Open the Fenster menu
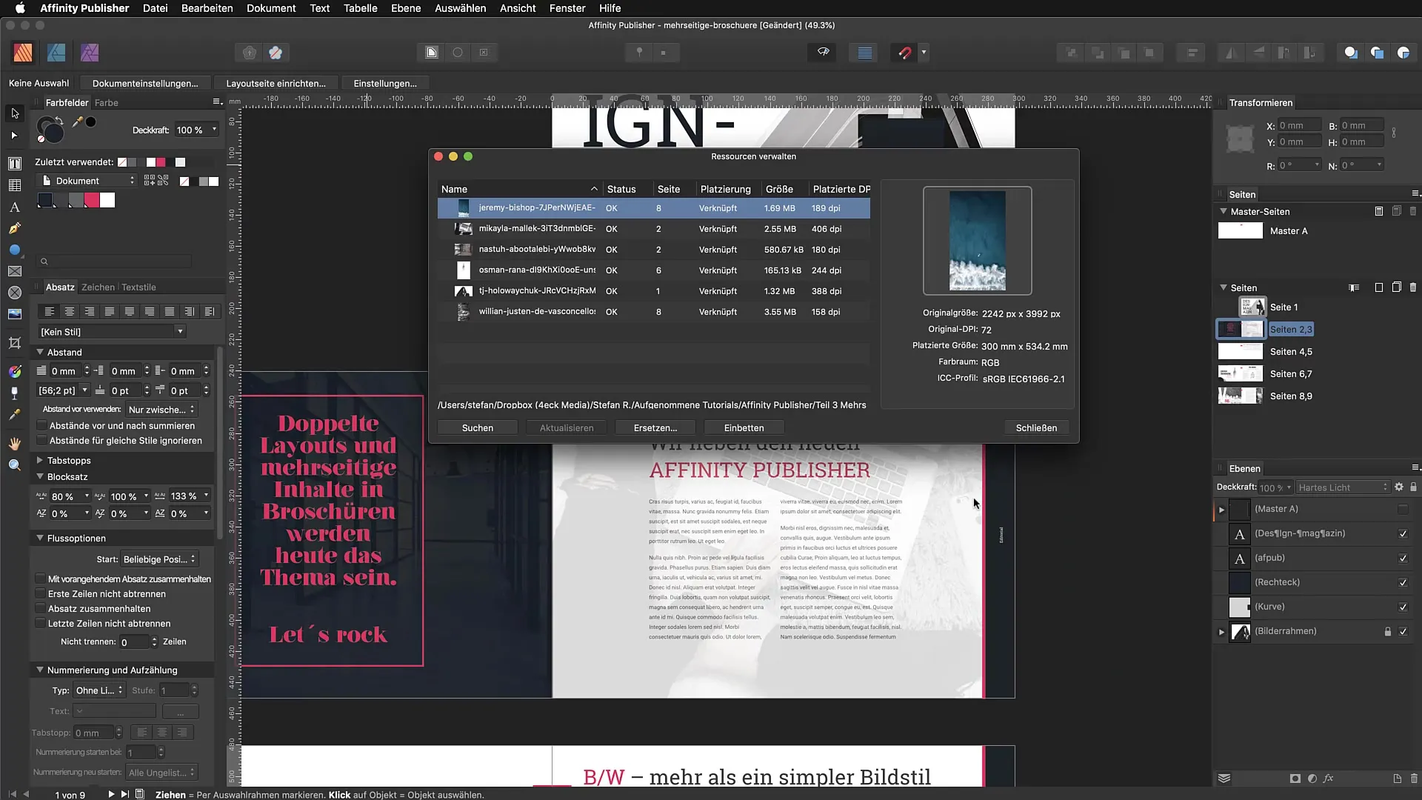This screenshot has height=800, width=1422. point(567,8)
